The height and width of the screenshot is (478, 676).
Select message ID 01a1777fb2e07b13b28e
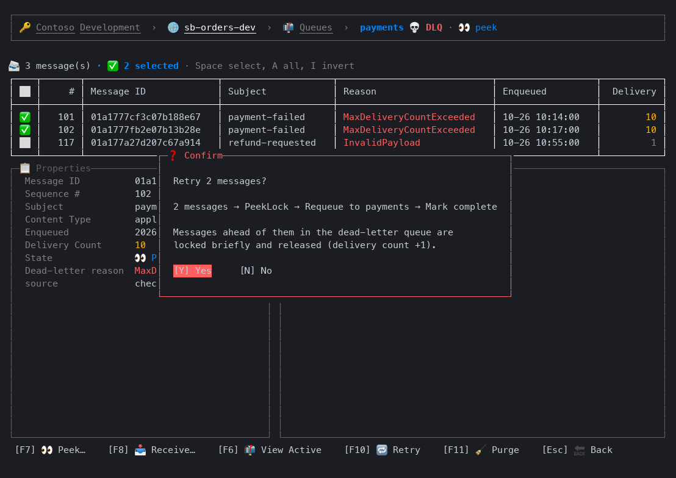(x=146, y=130)
